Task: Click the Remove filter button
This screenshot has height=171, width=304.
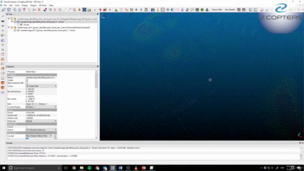Action: click(217, 9)
